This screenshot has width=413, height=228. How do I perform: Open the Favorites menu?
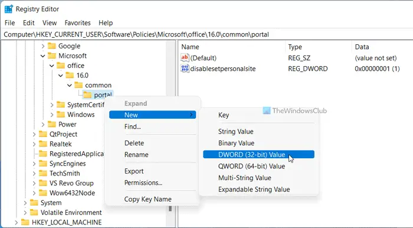(78, 23)
